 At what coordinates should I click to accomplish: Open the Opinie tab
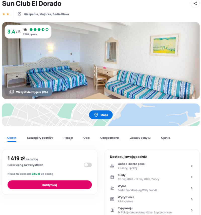click(166, 138)
